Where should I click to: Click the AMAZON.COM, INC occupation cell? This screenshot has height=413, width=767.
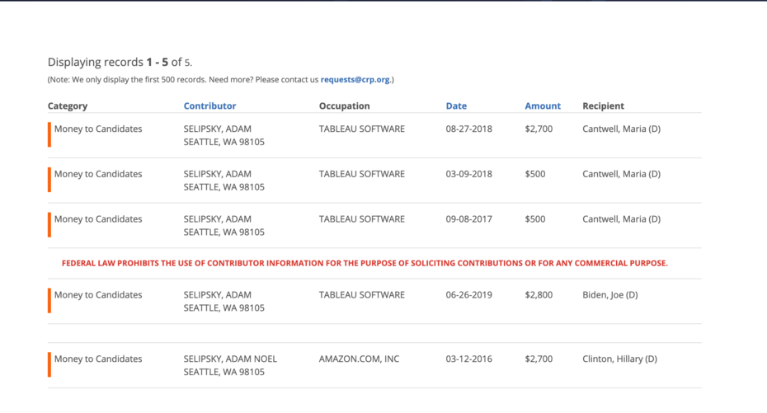click(x=359, y=359)
